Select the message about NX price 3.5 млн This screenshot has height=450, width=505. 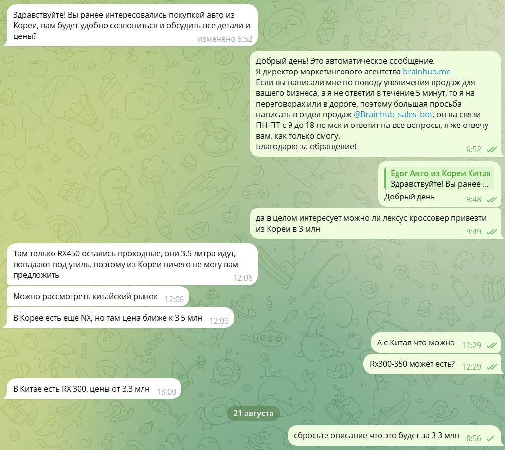(x=120, y=318)
